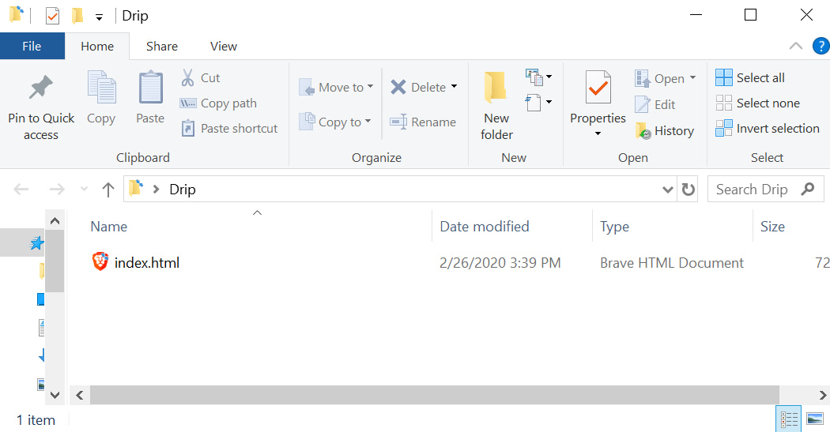Select the index.html file
This screenshot has width=830, height=432.
pyautogui.click(x=146, y=263)
